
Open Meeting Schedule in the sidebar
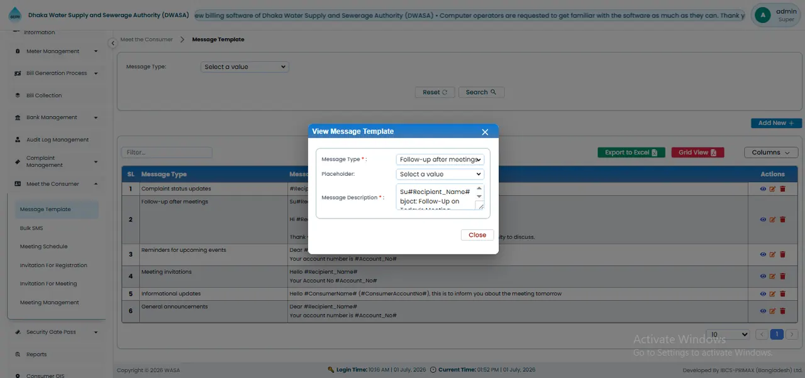pyautogui.click(x=43, y=247)
